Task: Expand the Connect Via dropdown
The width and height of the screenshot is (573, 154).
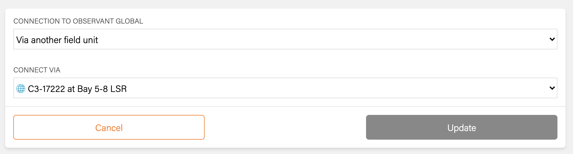Action: [x=285, y=88]
